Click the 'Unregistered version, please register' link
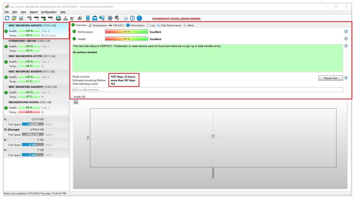This screenshot has height=199, width=356. (x=177, y=18)
